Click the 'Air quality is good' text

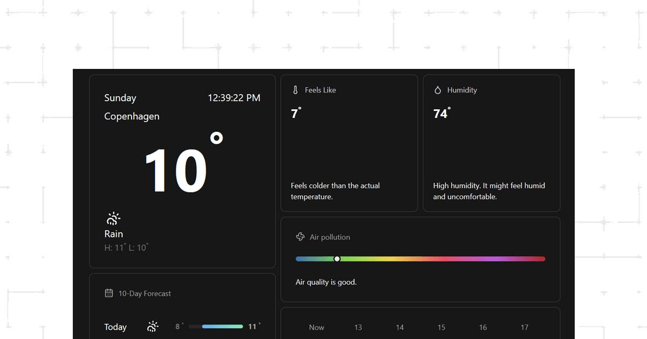coord(326,282)
